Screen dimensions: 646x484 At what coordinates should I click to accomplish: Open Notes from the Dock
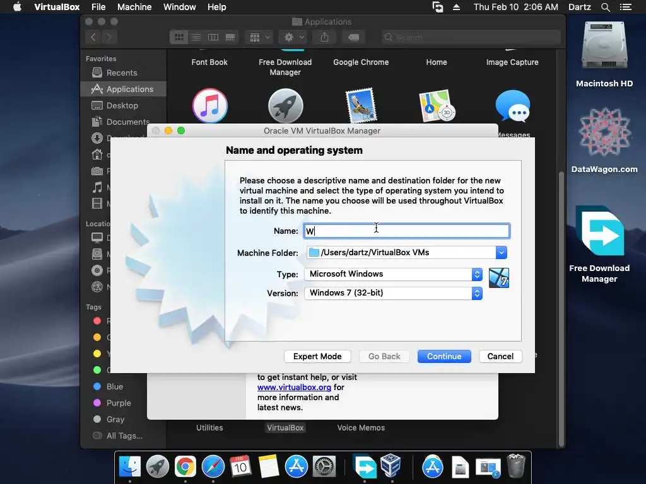pyautogui.click(x=269, y=466)
